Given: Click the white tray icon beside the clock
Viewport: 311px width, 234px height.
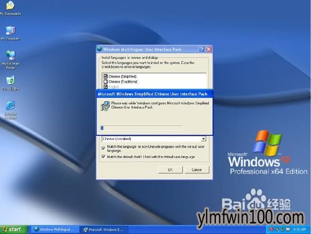Looking at the screenshot, I should click(x=287, y=229).
